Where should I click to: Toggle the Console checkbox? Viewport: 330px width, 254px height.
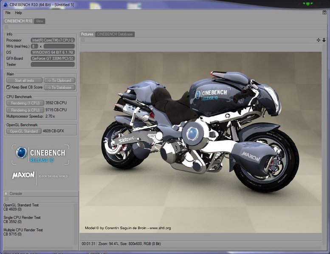point(6,193)
